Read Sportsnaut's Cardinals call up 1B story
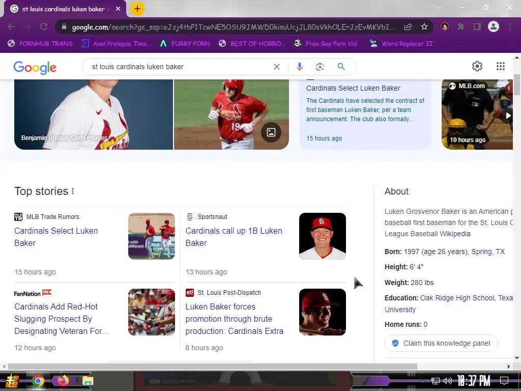The image size is (521, 391). point(234,237)
